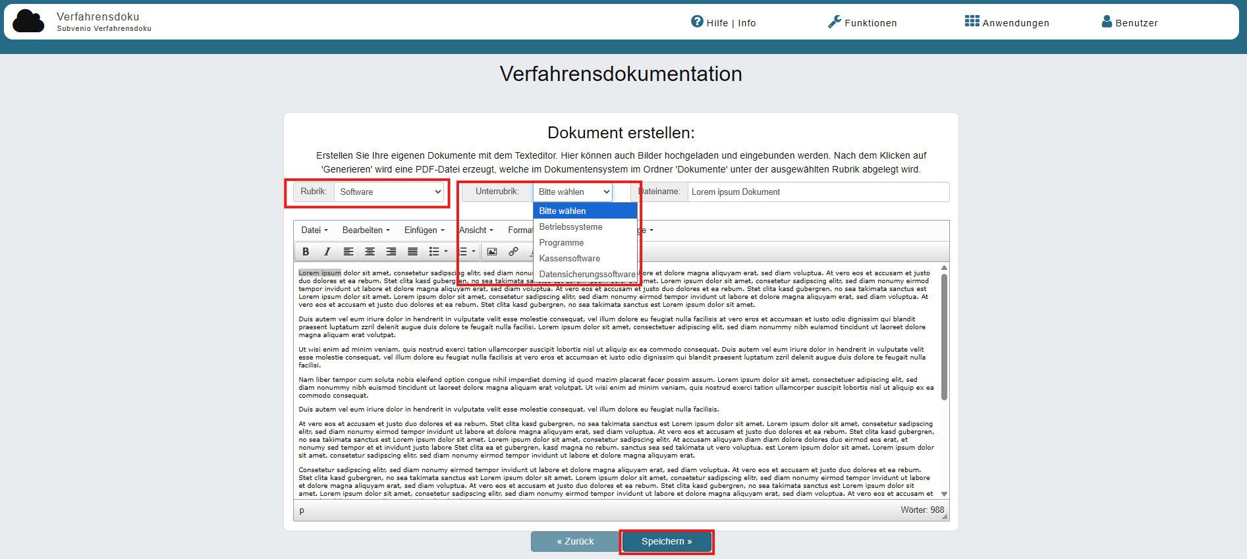Choose 'Betriebssysteme' from the Unterrubrik list

585,226
